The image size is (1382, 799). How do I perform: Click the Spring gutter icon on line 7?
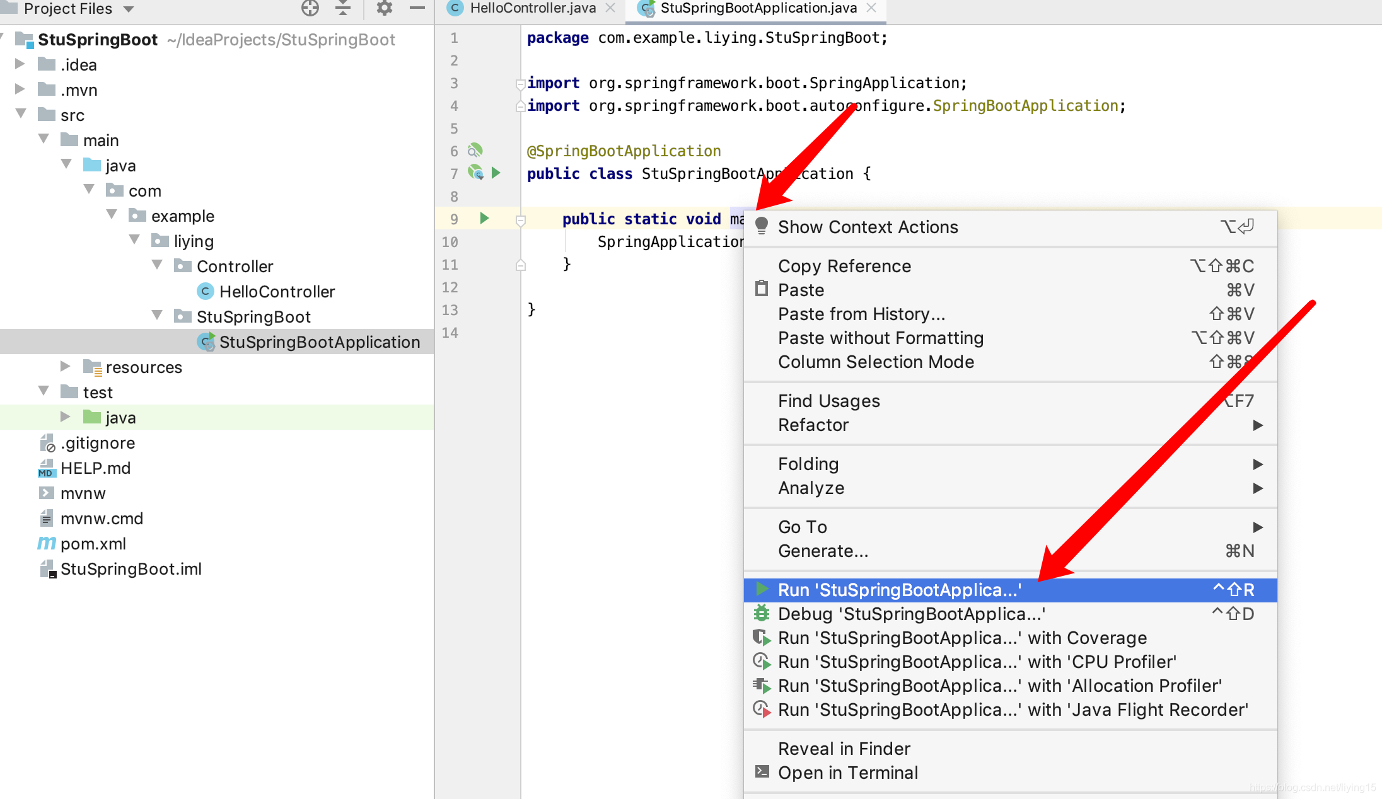pos(475,172)
